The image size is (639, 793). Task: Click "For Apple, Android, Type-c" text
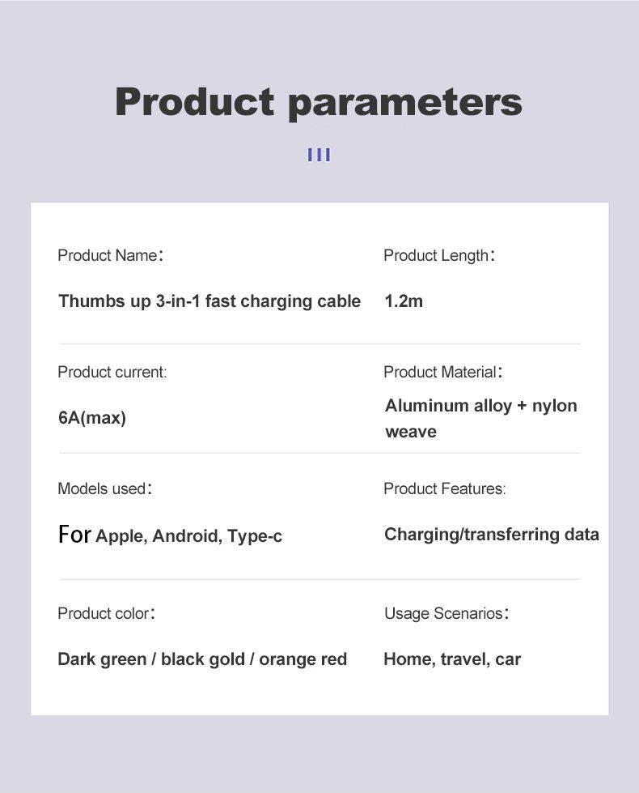coord(170,535)
